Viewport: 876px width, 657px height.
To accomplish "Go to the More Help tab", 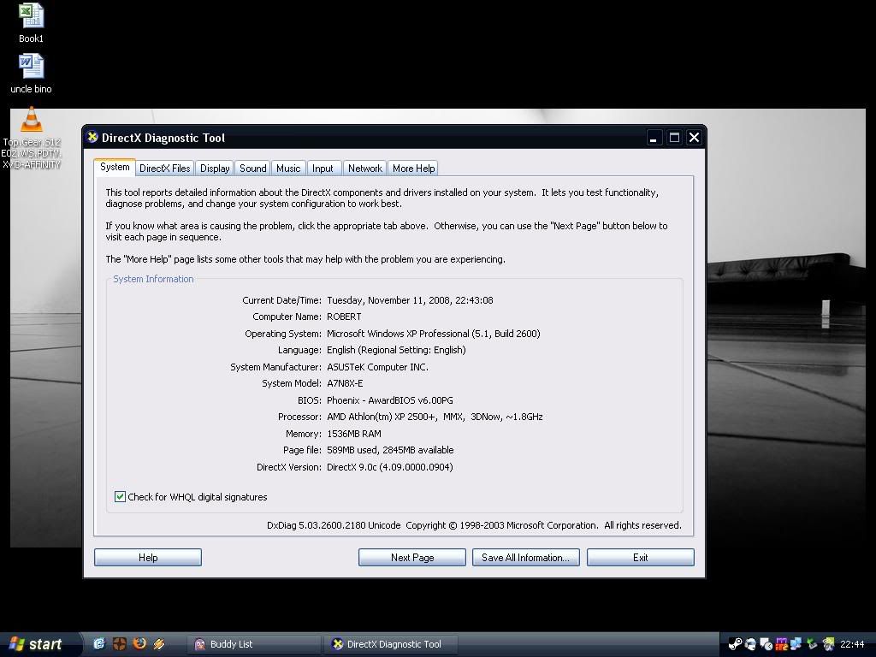I will (413, 169).
